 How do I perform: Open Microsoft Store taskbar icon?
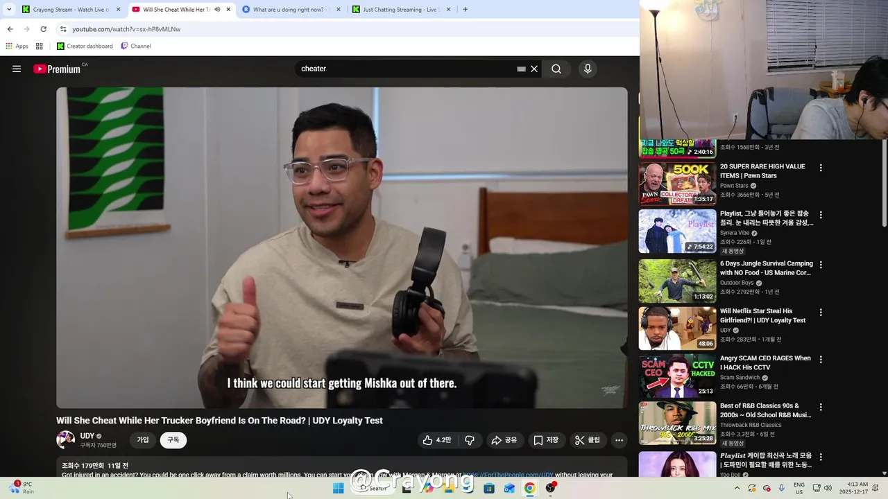click(x=489, y=488)
